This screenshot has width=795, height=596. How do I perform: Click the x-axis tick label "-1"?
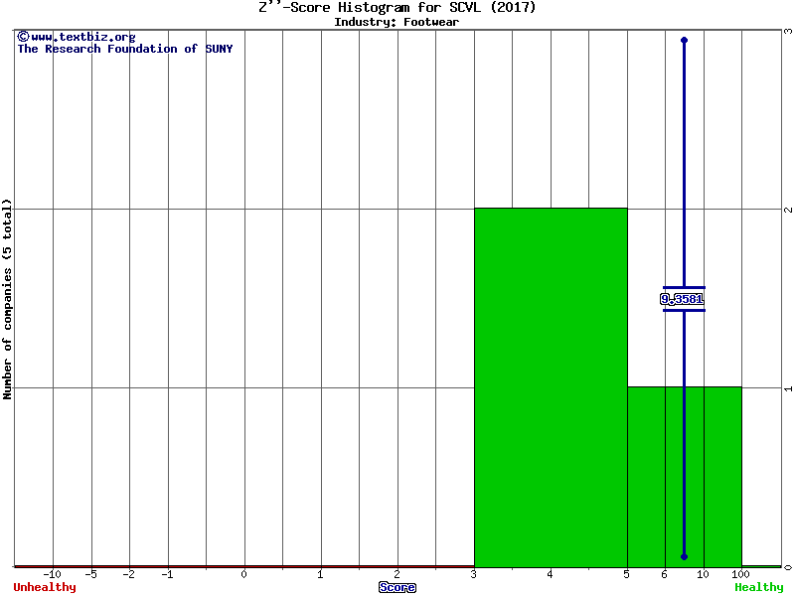pos(167,574)
